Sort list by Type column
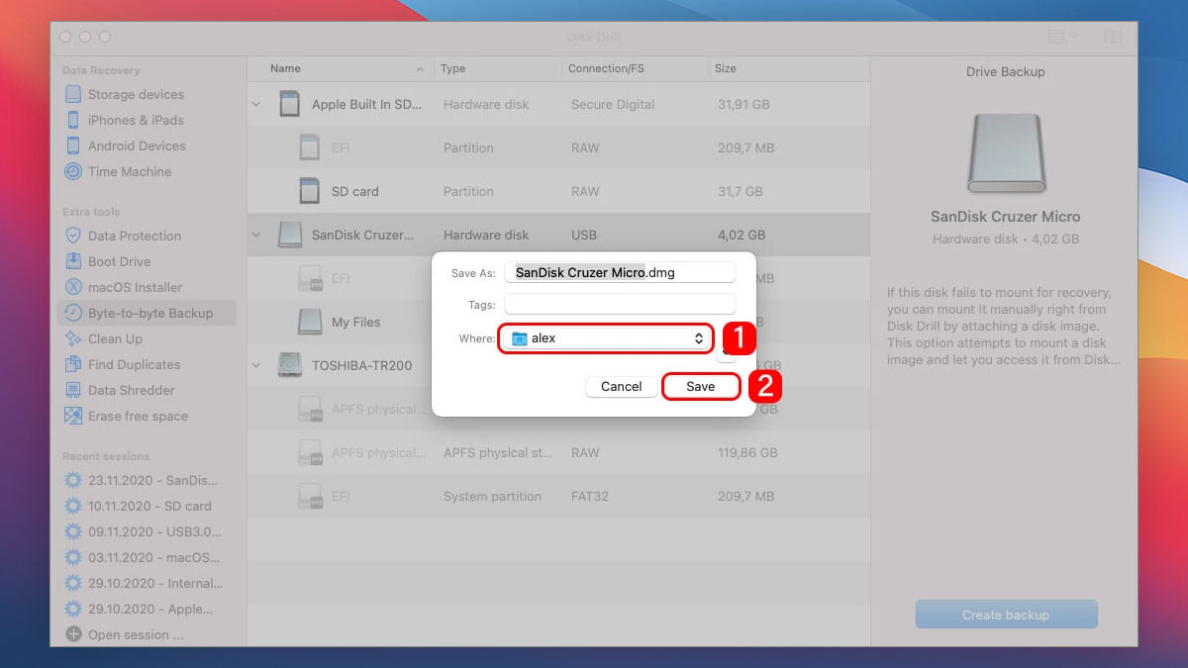Screen dimensions: 1188x668 tap(497, 69)
